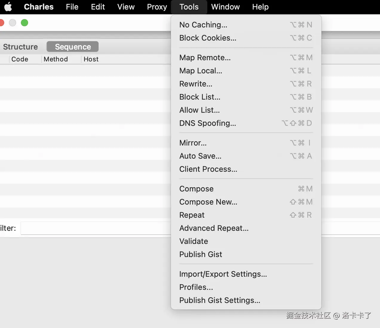Open the Help menu
Viewport: 380px width, 328px height.
click(260, 7)
